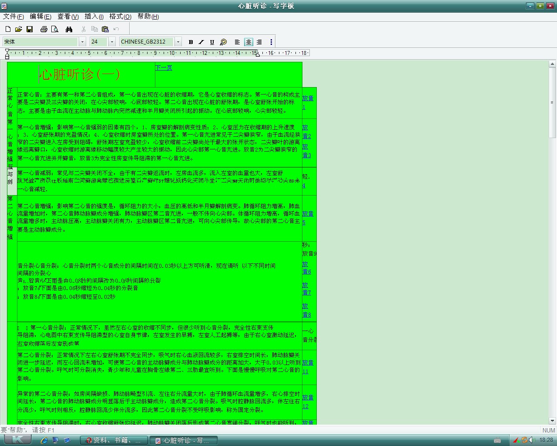Create a new document with toolbar icon
The height and width of the screenshot is (446, 557).
point(8,29)
